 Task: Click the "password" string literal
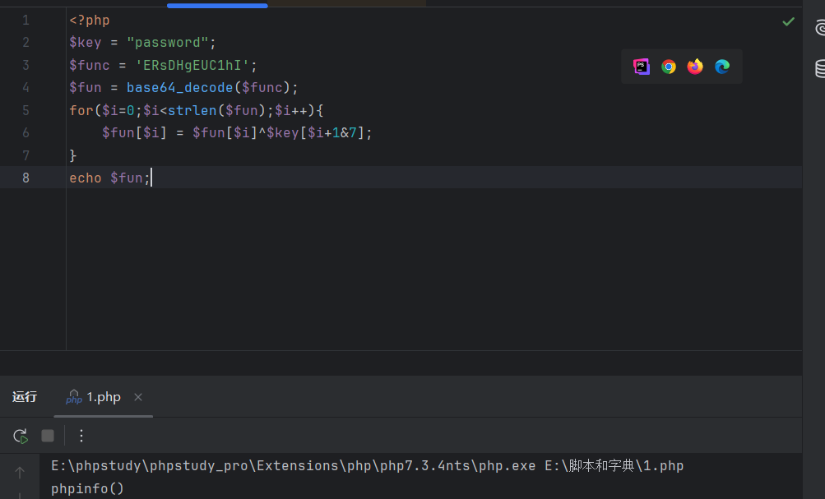click(170, 43)
